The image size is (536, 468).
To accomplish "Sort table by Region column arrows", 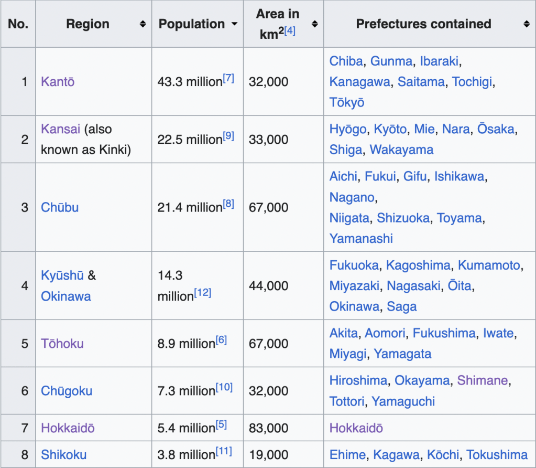I will point(143,24).
